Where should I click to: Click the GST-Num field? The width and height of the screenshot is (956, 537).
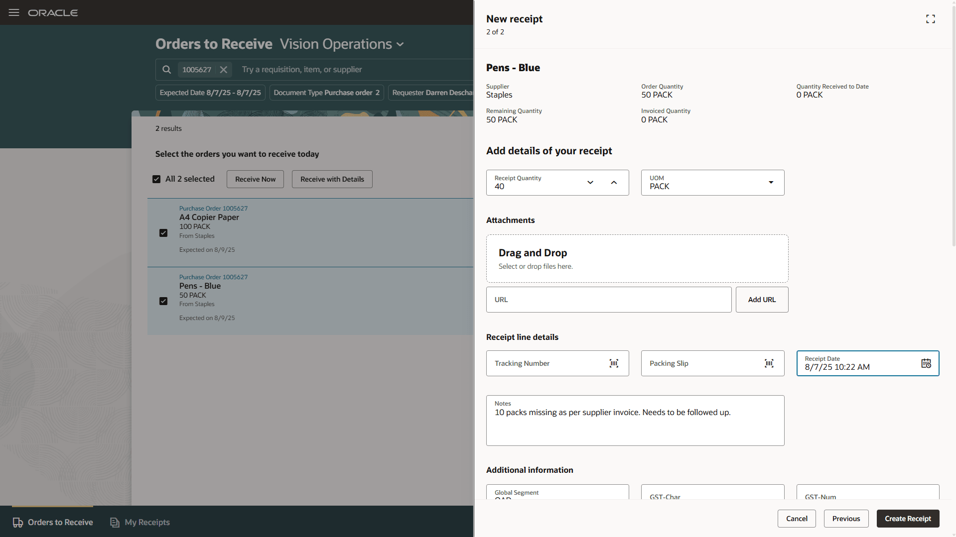coord(868,493)
